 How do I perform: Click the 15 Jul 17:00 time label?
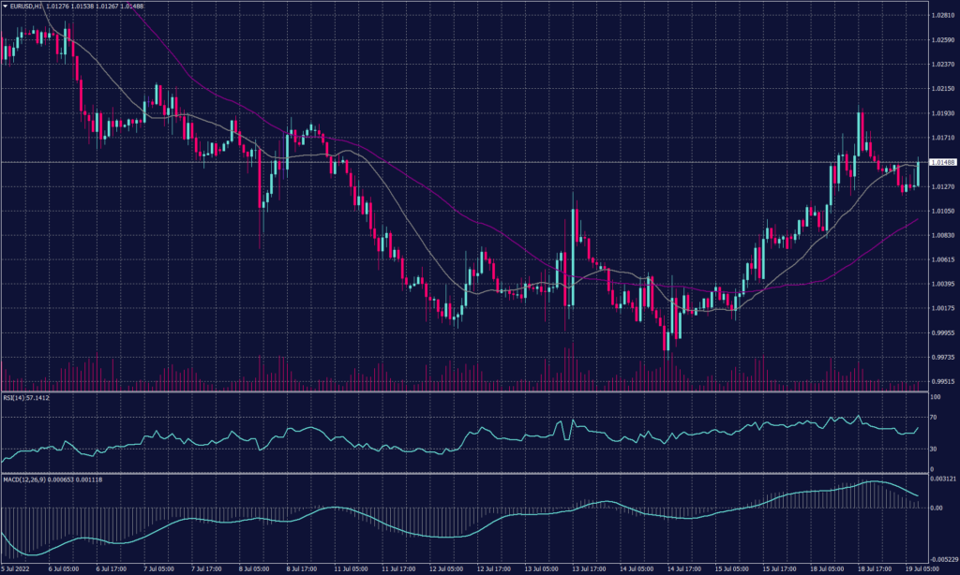(780, 568)
